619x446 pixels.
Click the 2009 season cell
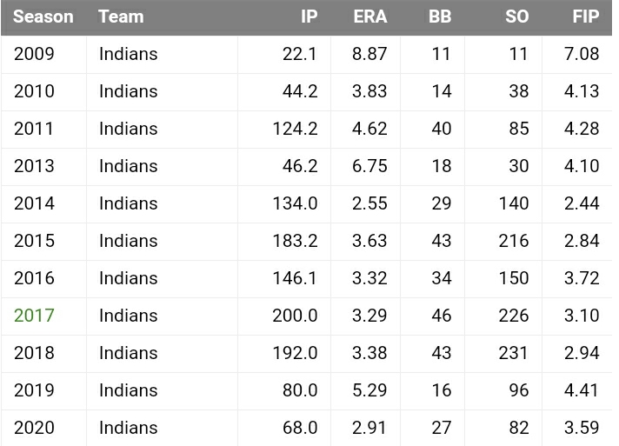[34, 54]
